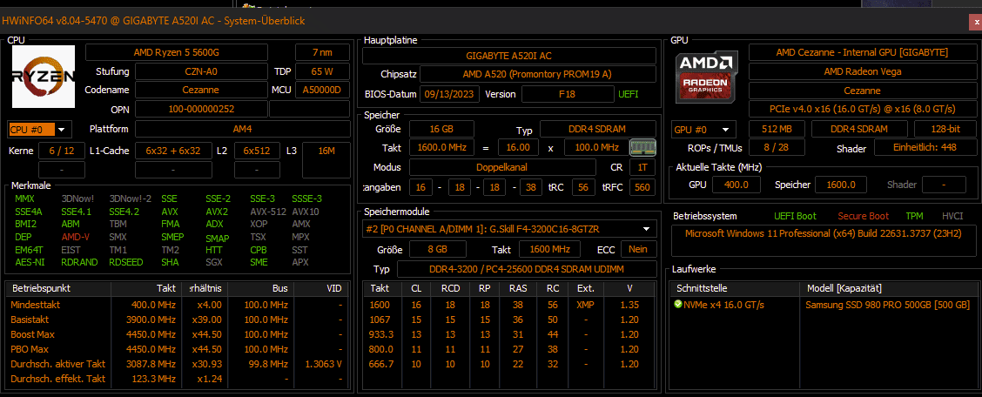Click the GPU clock 400.0 field
This screenshot has height=397, width=982.
click(736, 185)
